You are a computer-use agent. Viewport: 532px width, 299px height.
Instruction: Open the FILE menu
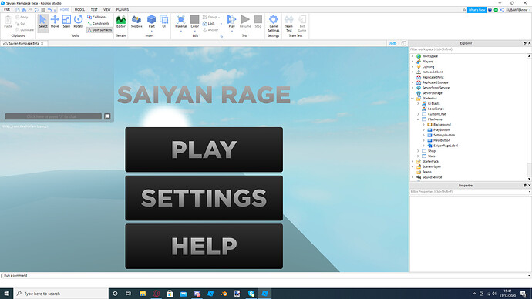tap(7, 10)
